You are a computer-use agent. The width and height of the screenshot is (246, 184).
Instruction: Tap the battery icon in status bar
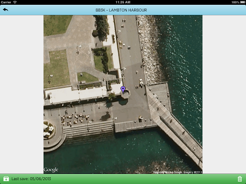click(243, 2)
